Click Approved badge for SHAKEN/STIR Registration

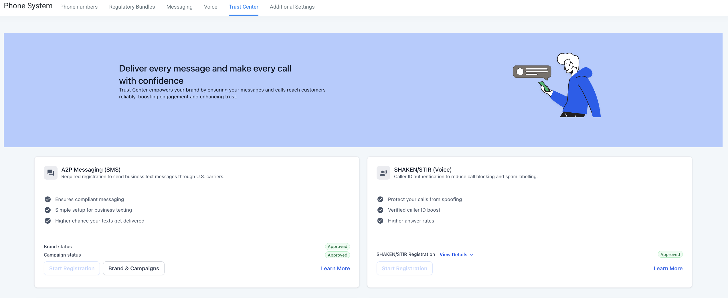670,254
